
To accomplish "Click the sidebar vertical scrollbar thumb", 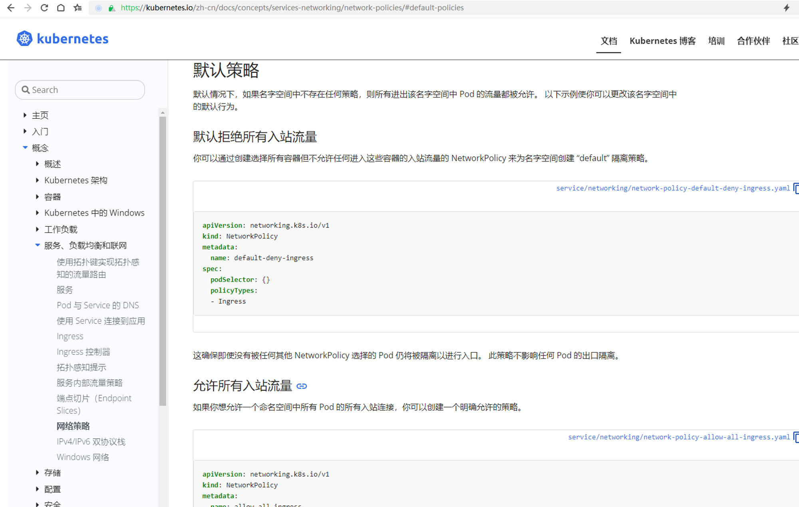I will coord(163,261).
